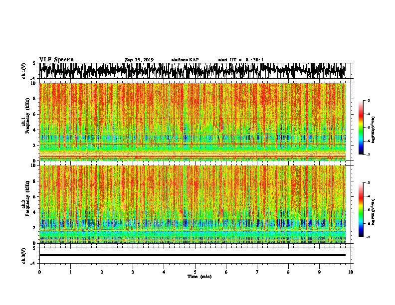
Task: Click the ch.2 "Frequency (kHz)" axis label
Action: pos(27,198)
